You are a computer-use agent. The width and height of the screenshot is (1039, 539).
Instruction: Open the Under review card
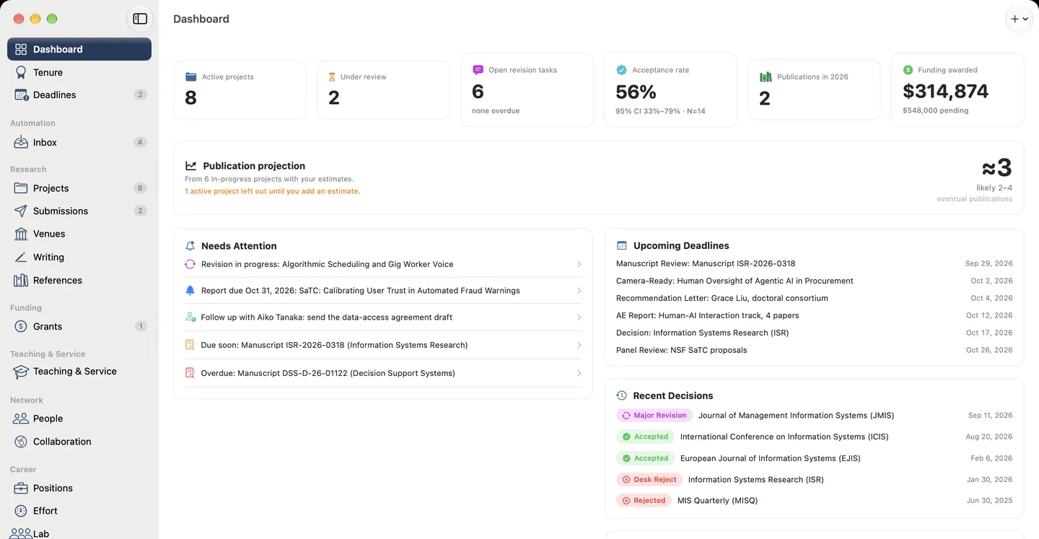pyautogui.click(x=384, y=89)
